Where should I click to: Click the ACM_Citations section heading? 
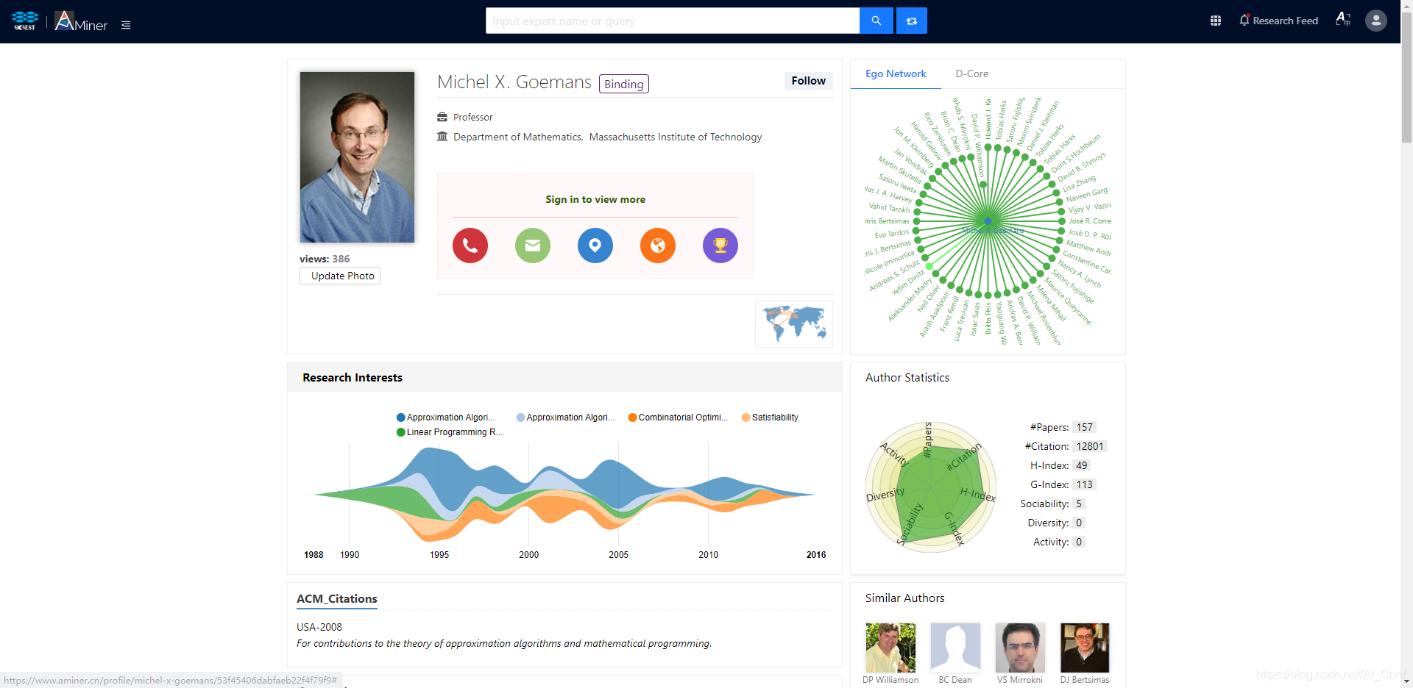click(337, 599)
